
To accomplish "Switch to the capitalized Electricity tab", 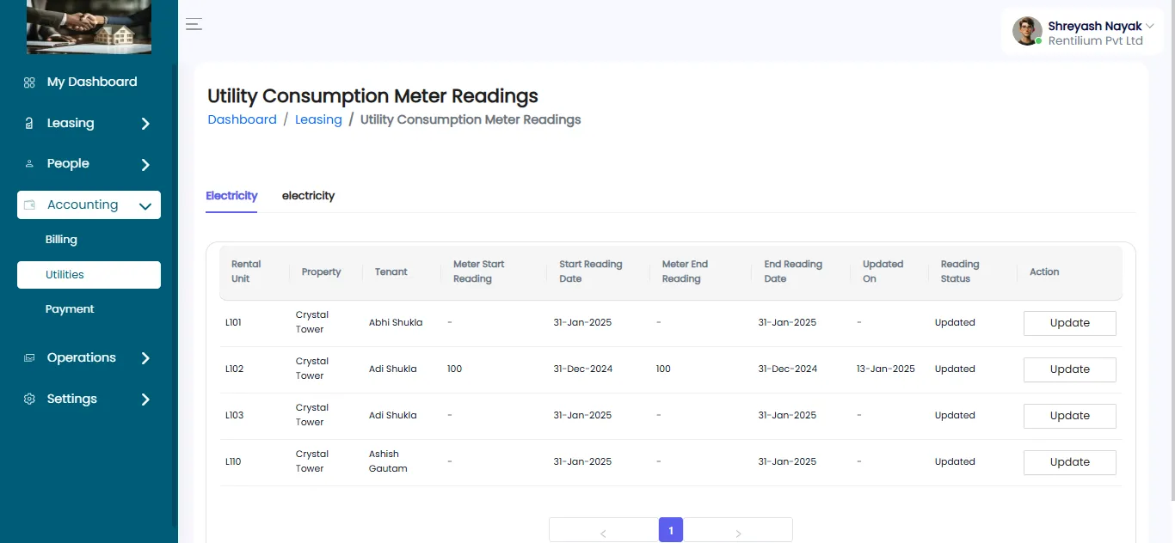I will (231, 196).
